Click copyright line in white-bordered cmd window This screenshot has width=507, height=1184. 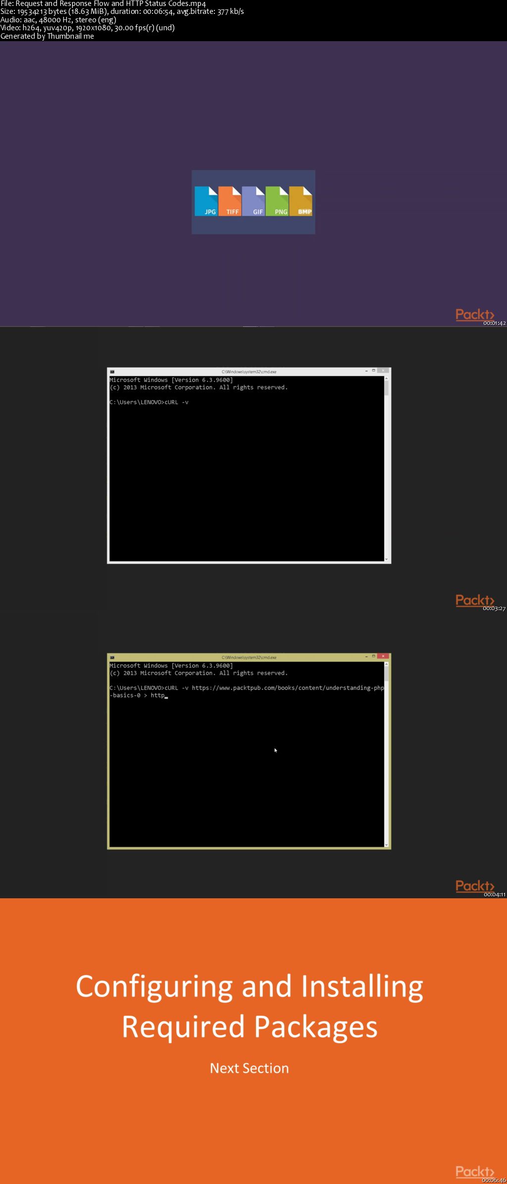[x=199, y=387]
